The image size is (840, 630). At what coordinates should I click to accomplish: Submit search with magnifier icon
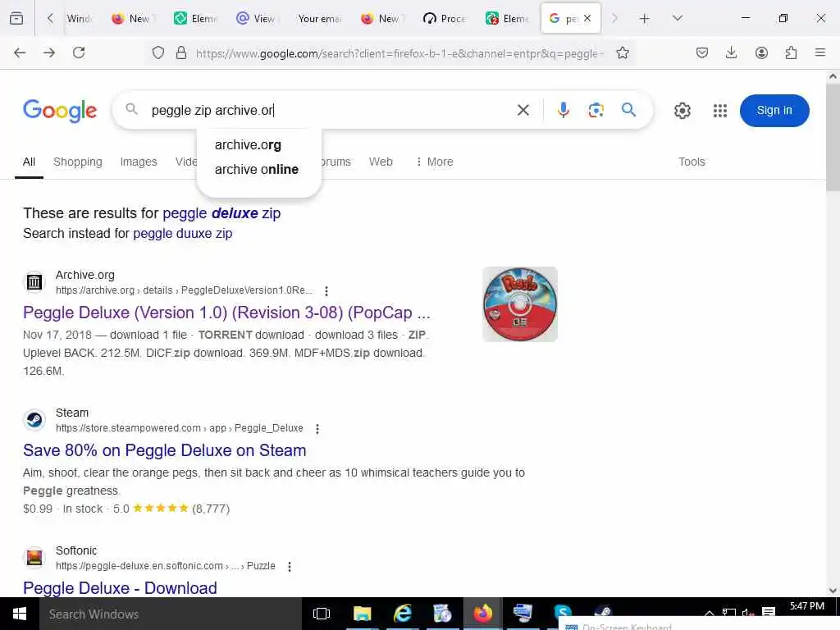point(629,110)
